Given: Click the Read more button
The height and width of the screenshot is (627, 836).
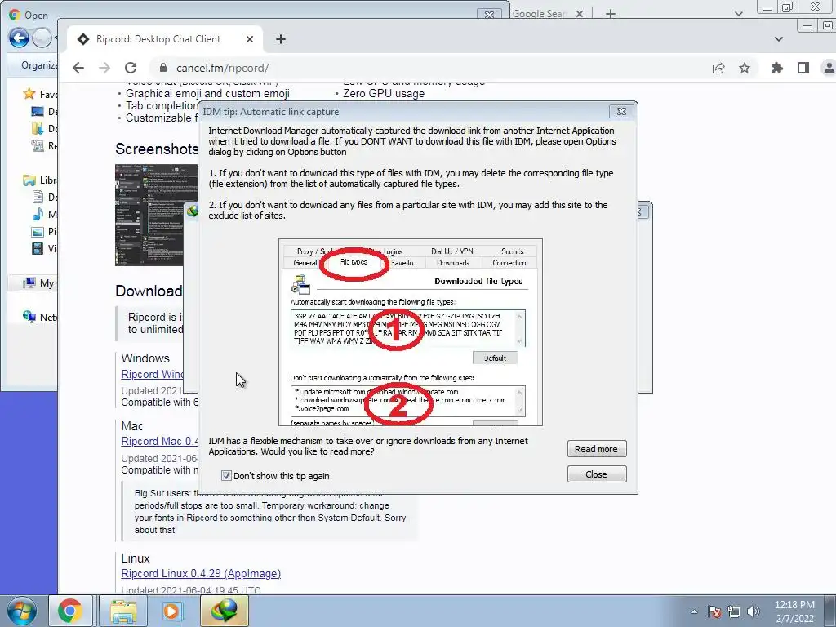Looking at the screenshot, I should click(x=597, y=449).
